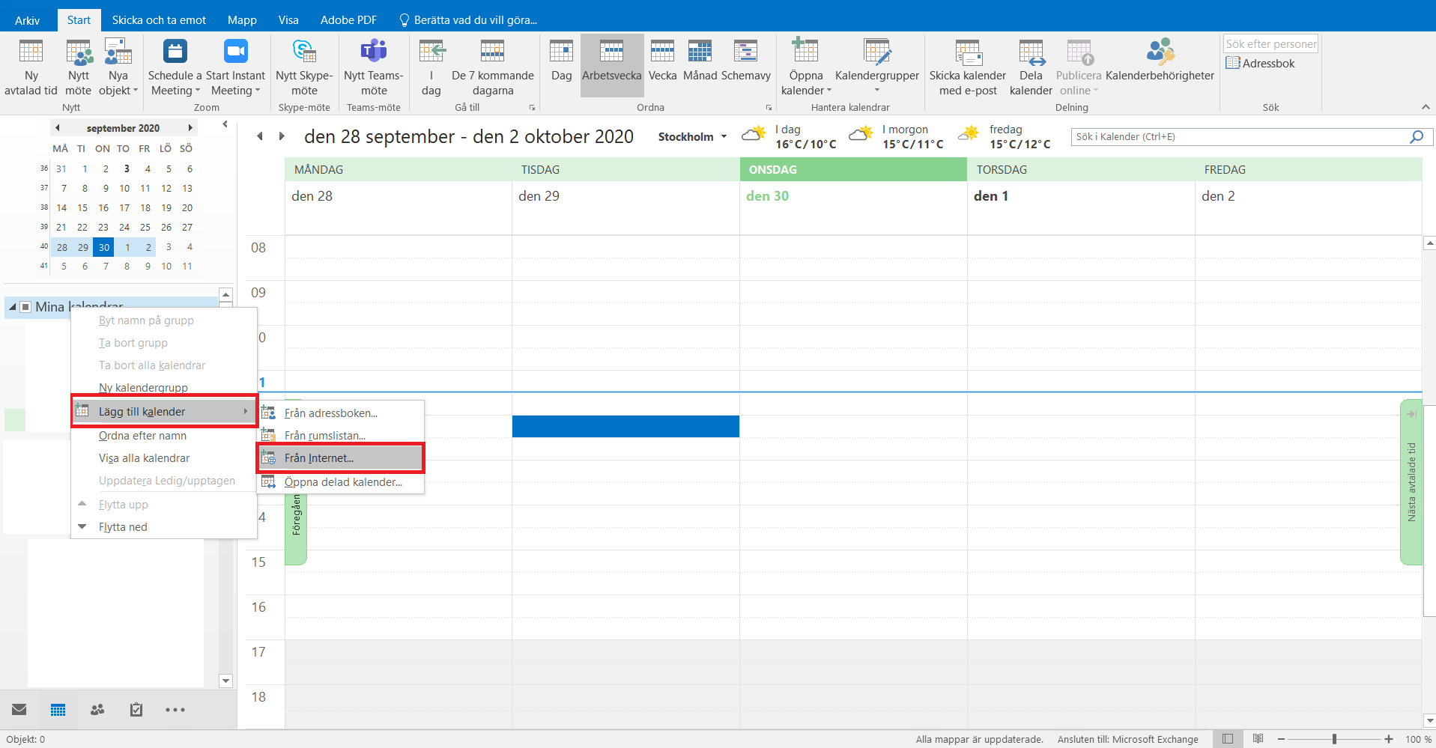
Task: Click Nytt Teams-möte icon in ribbon
Action: [x=373, y=52]
